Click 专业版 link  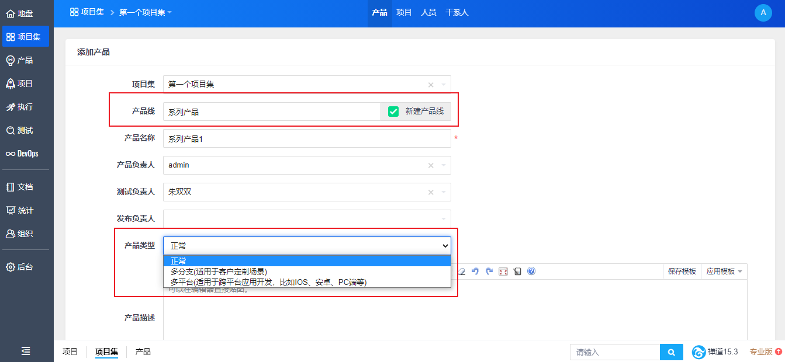point(761,351)
